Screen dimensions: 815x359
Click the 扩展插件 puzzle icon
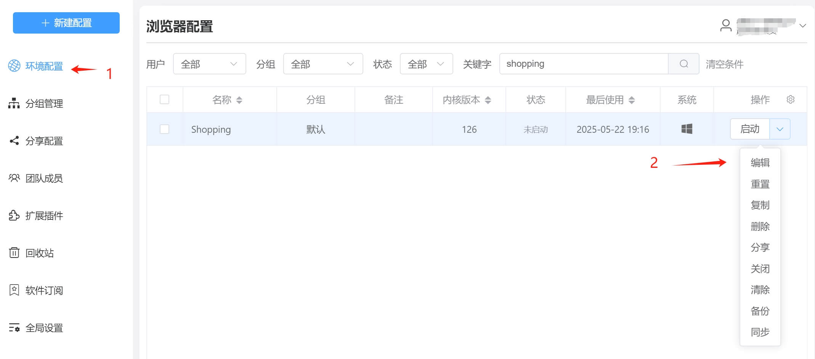click(x=14, y=216)
